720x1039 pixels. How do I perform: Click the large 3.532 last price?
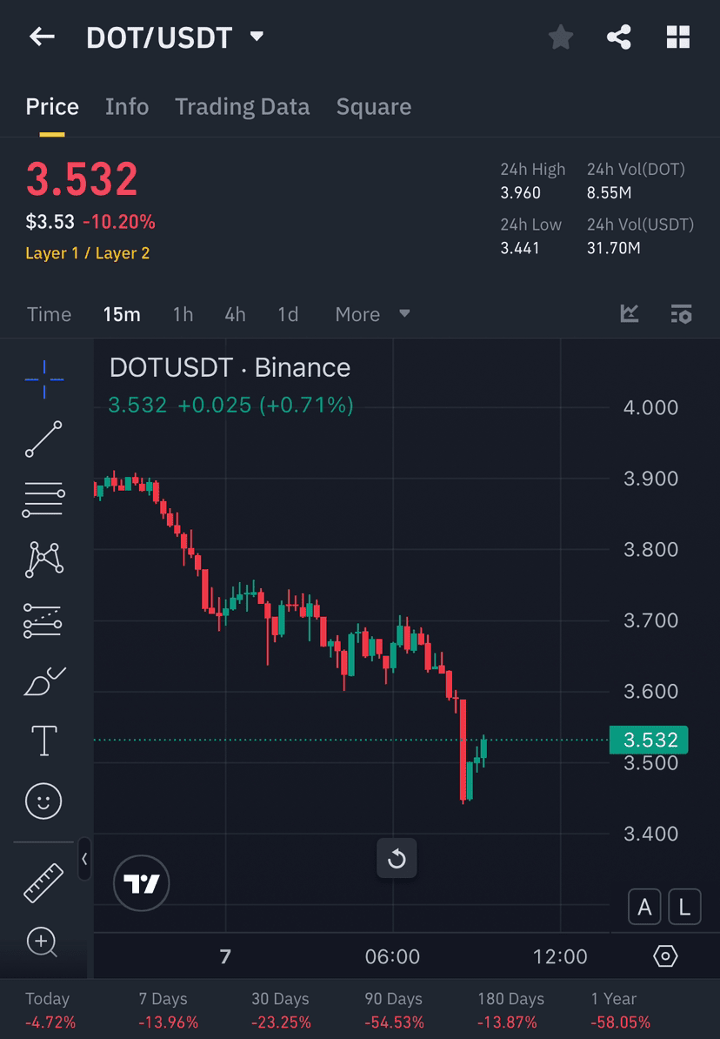(82, 179)
